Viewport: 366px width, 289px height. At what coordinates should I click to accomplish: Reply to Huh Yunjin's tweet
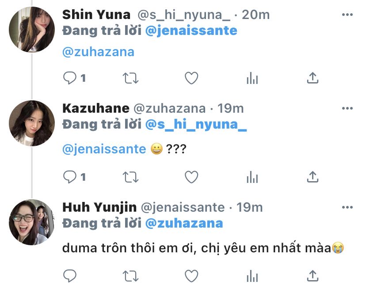(70, 276)
